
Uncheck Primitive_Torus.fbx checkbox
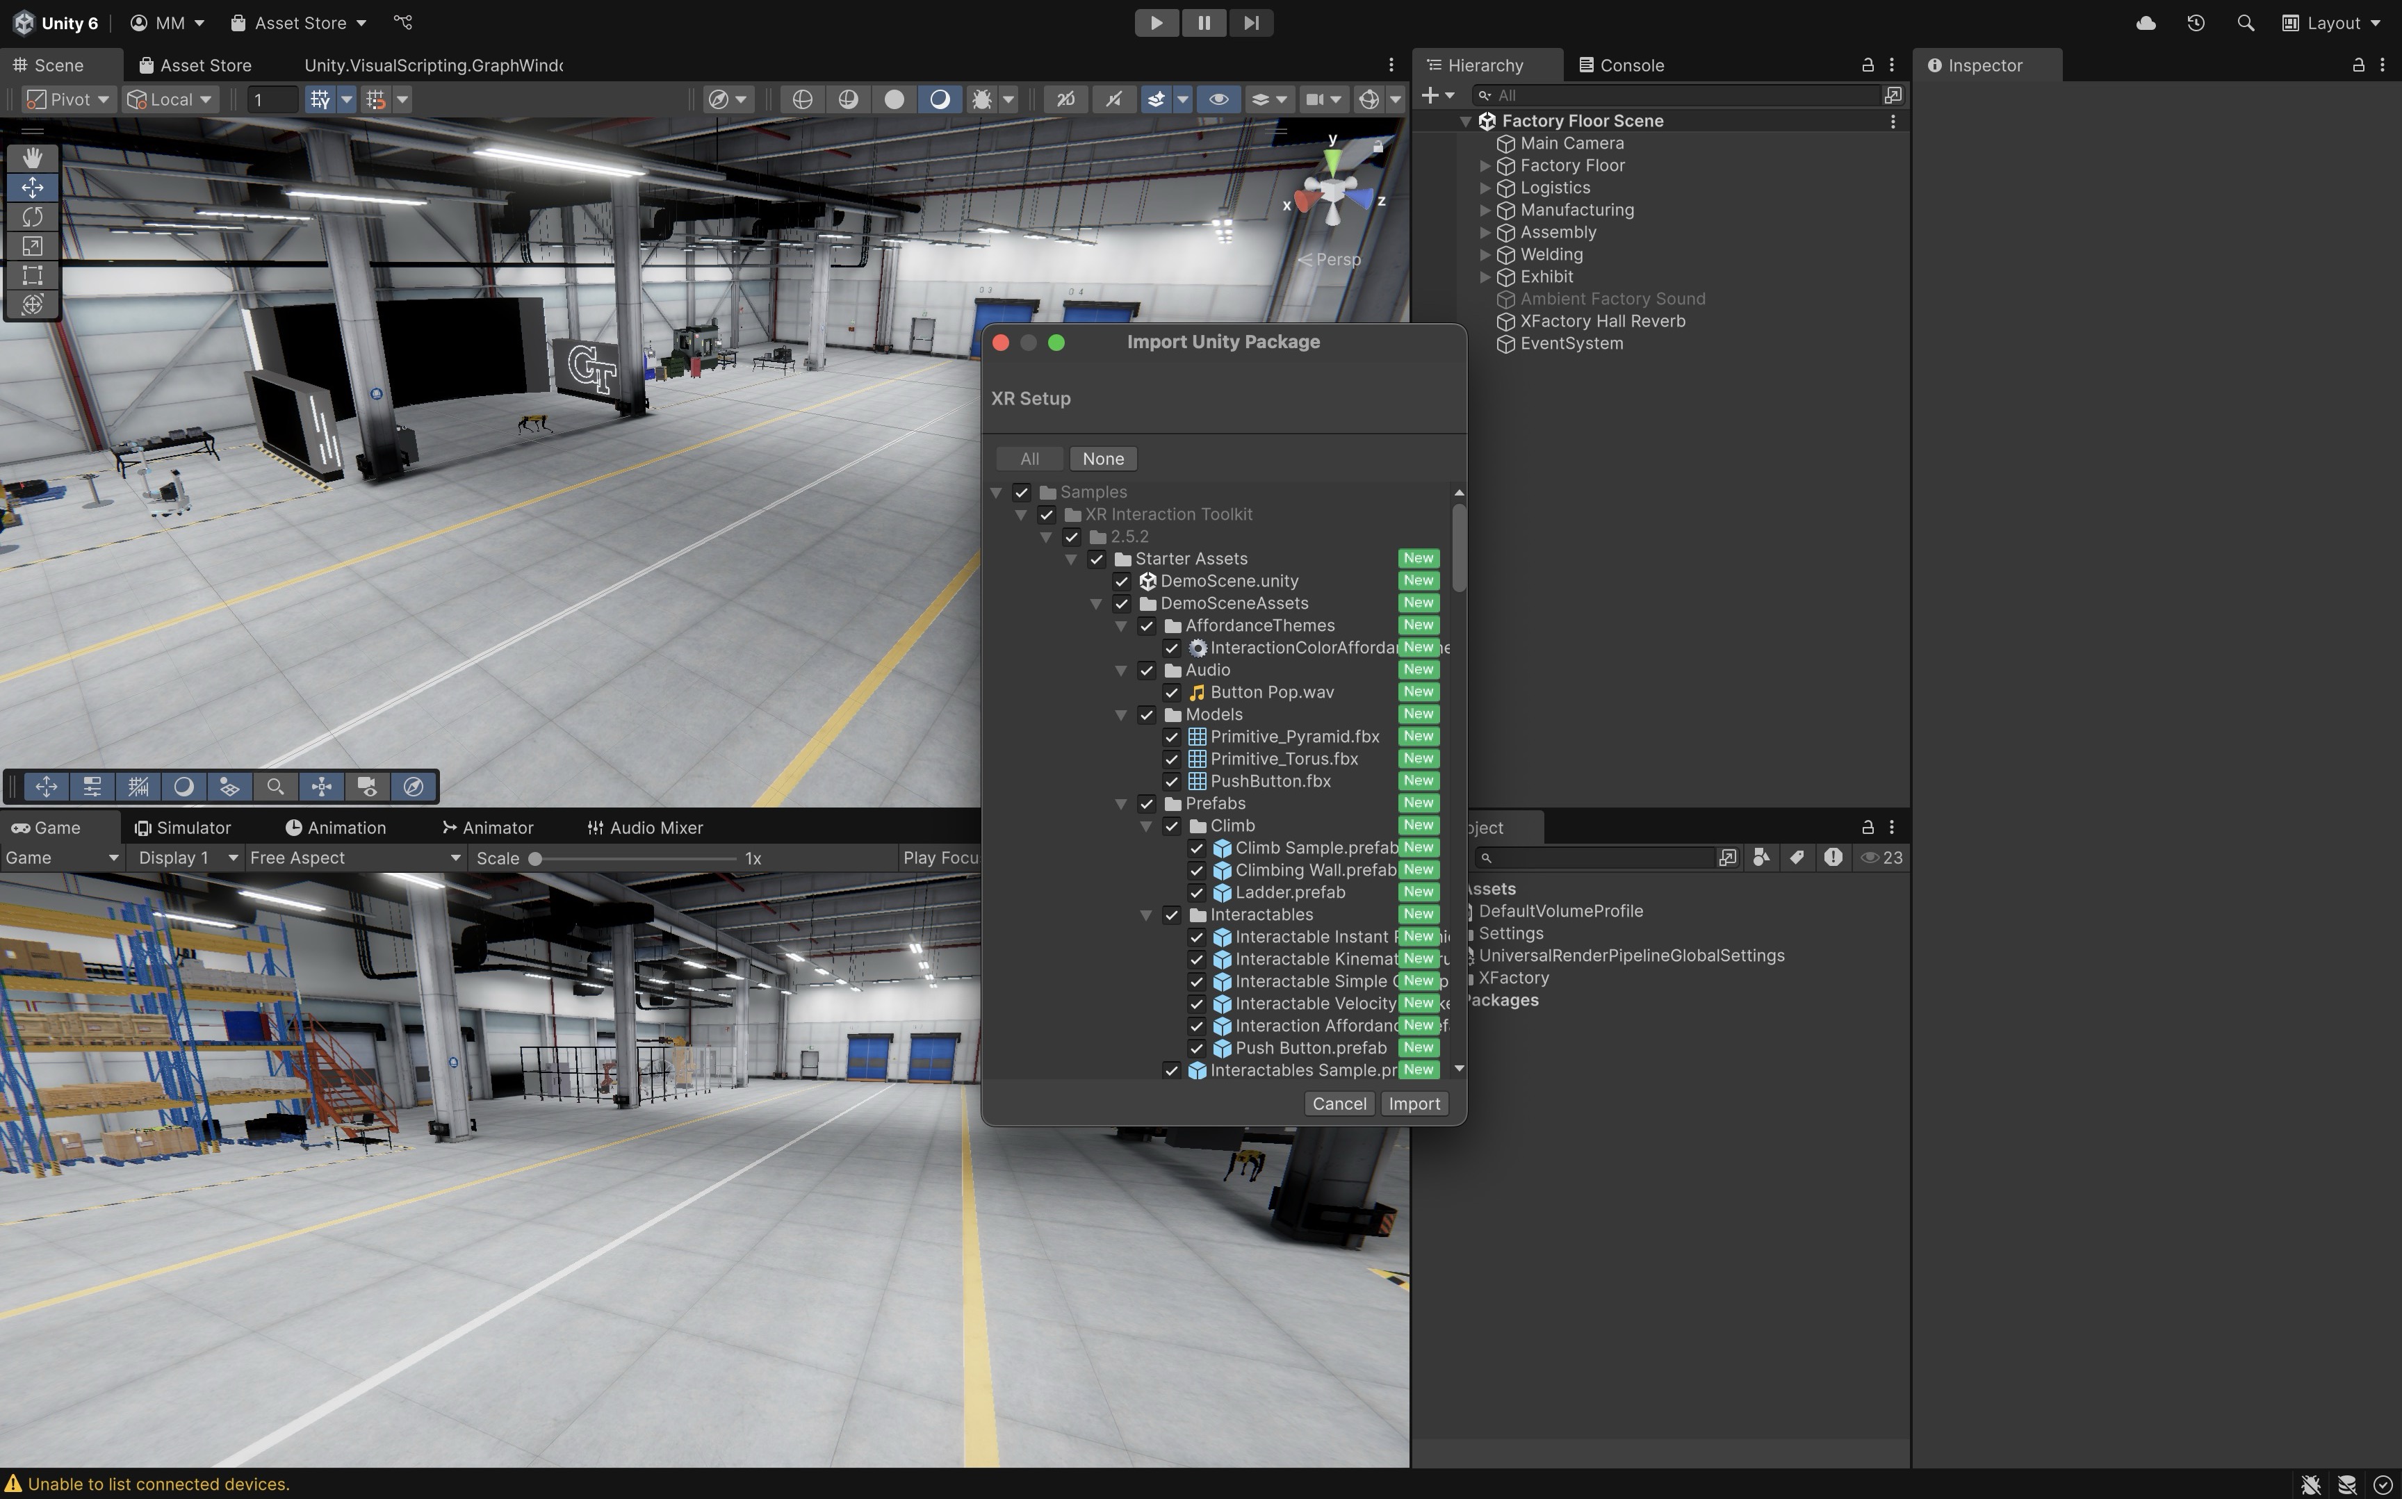pos(1172,760)
